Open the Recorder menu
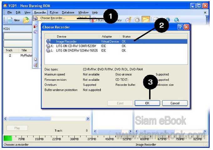 point(40,12)
